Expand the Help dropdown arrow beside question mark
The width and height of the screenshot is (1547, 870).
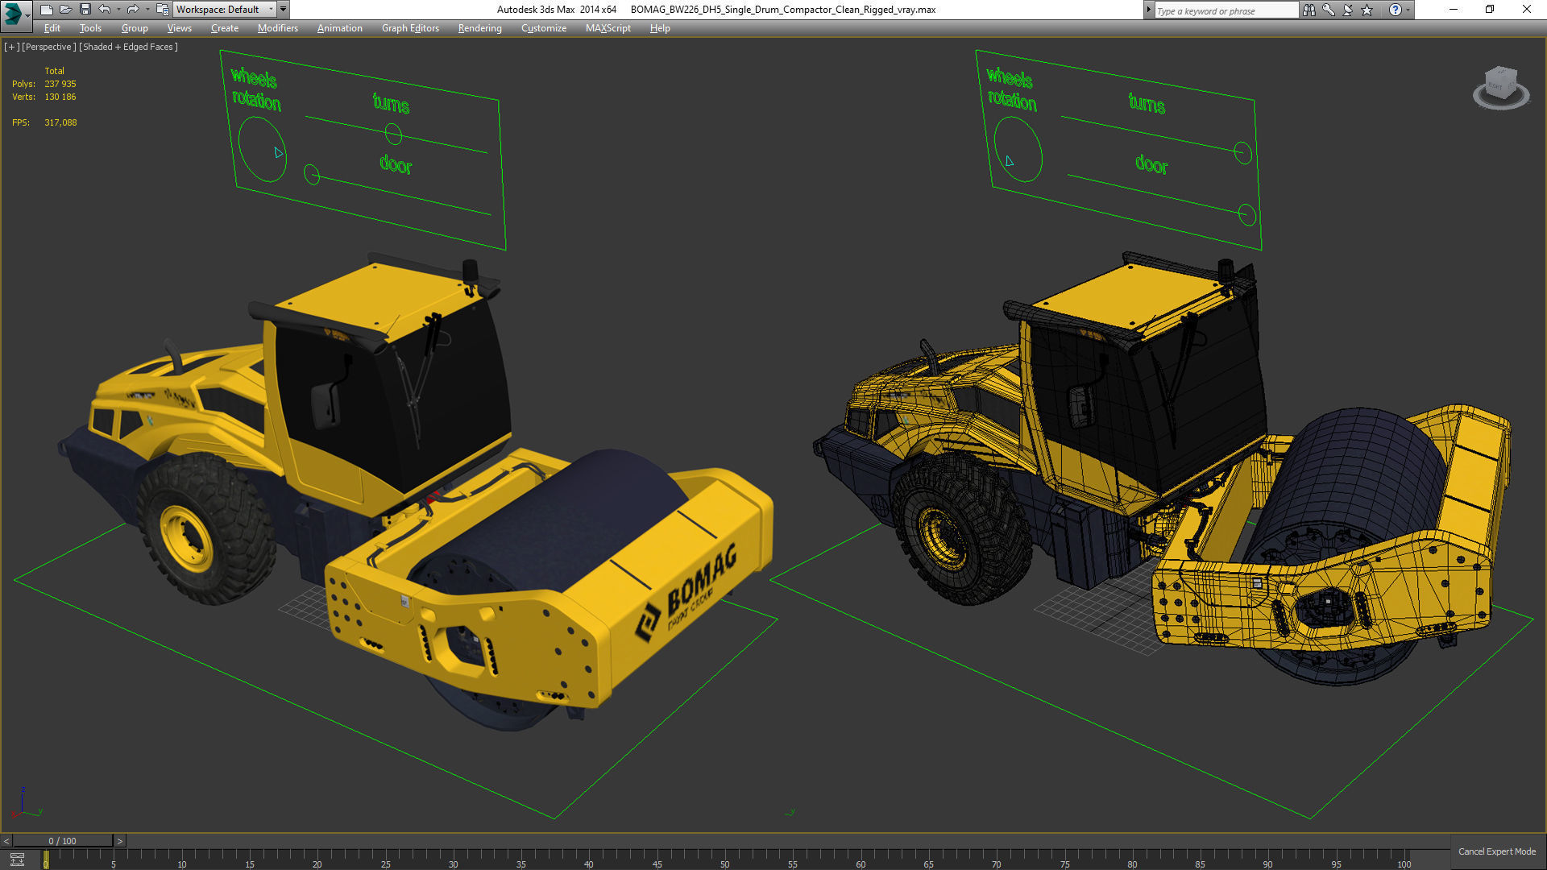[x=1408, y=10]
